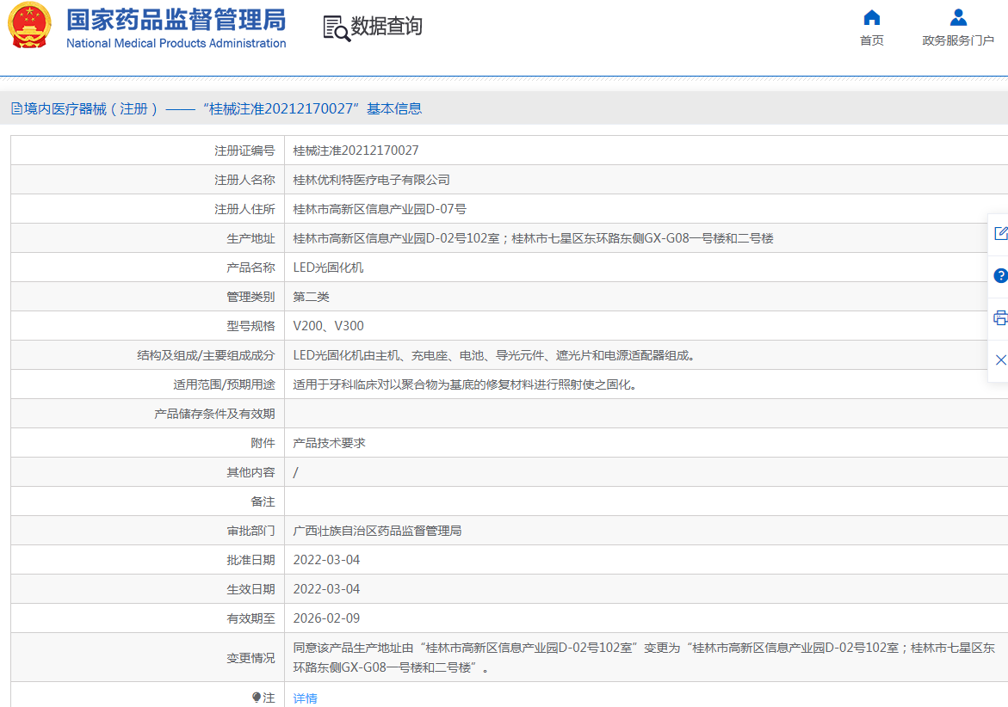Click the 审批部门 label cell
The width and height of the screenshot is (1008, 707).
coord(148,531)
